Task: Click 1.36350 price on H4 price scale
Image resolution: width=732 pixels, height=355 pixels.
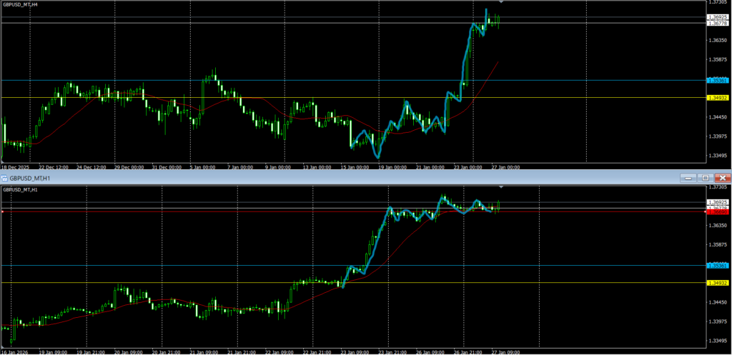Action: [717, 41]
